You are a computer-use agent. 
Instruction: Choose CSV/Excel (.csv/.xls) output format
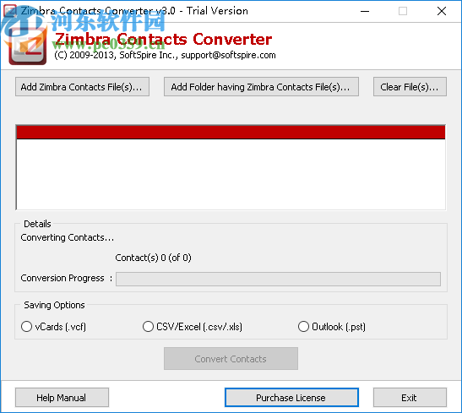click(192, 326)
